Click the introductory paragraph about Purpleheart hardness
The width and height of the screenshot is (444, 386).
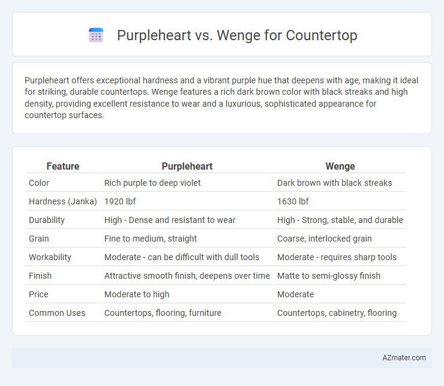(x=221, y=98)
